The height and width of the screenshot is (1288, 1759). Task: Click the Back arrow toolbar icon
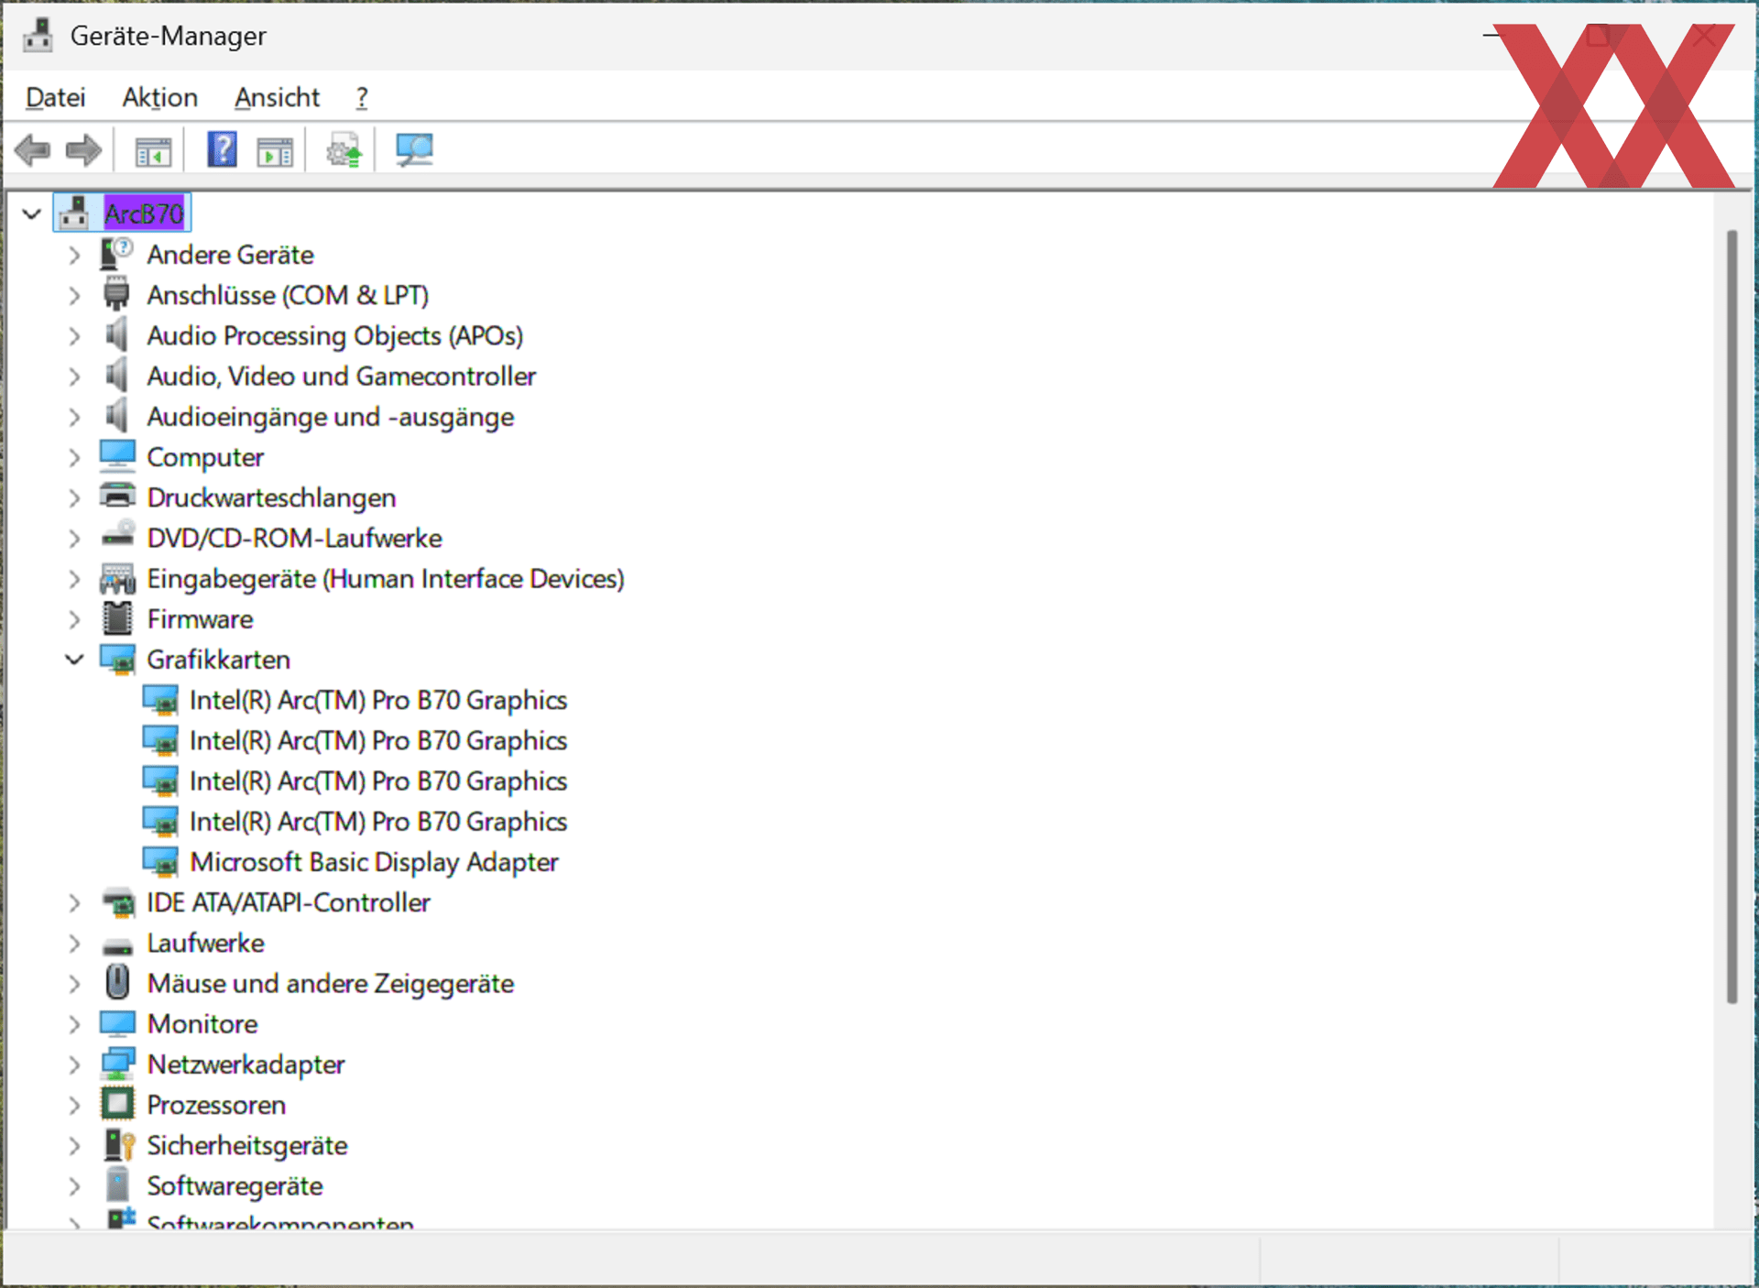pyautogui.click(x=33, y=150)
